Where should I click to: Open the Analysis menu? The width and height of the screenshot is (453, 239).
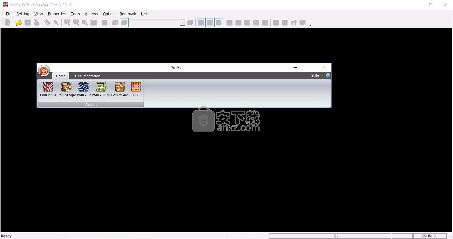pyautogui.click(x=91, y=14)
